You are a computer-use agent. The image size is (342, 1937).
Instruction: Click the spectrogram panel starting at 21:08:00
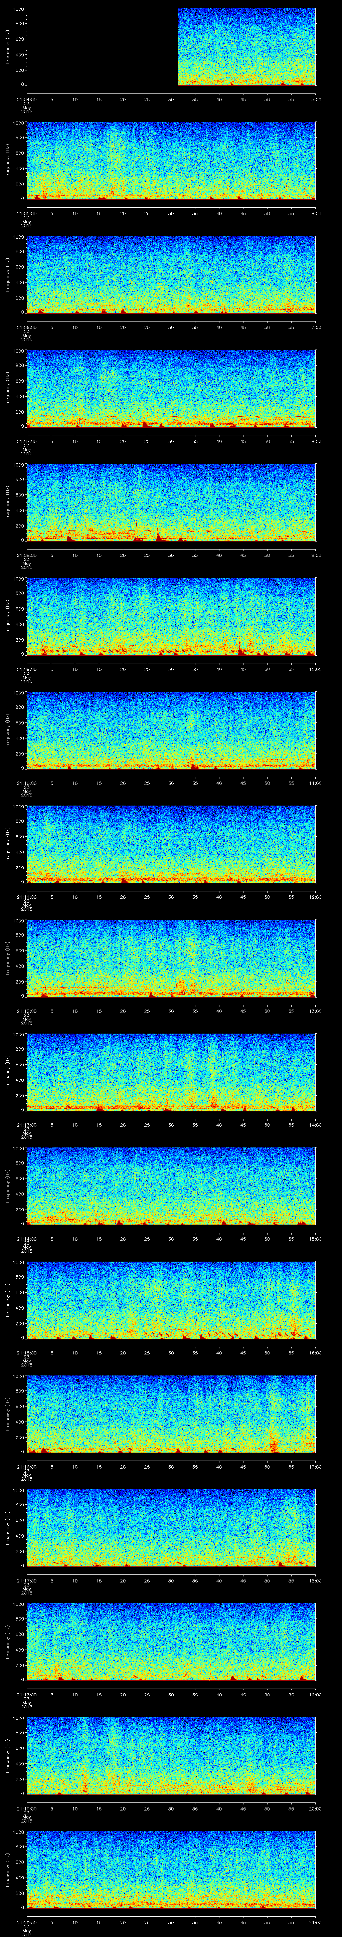(171, 502)
